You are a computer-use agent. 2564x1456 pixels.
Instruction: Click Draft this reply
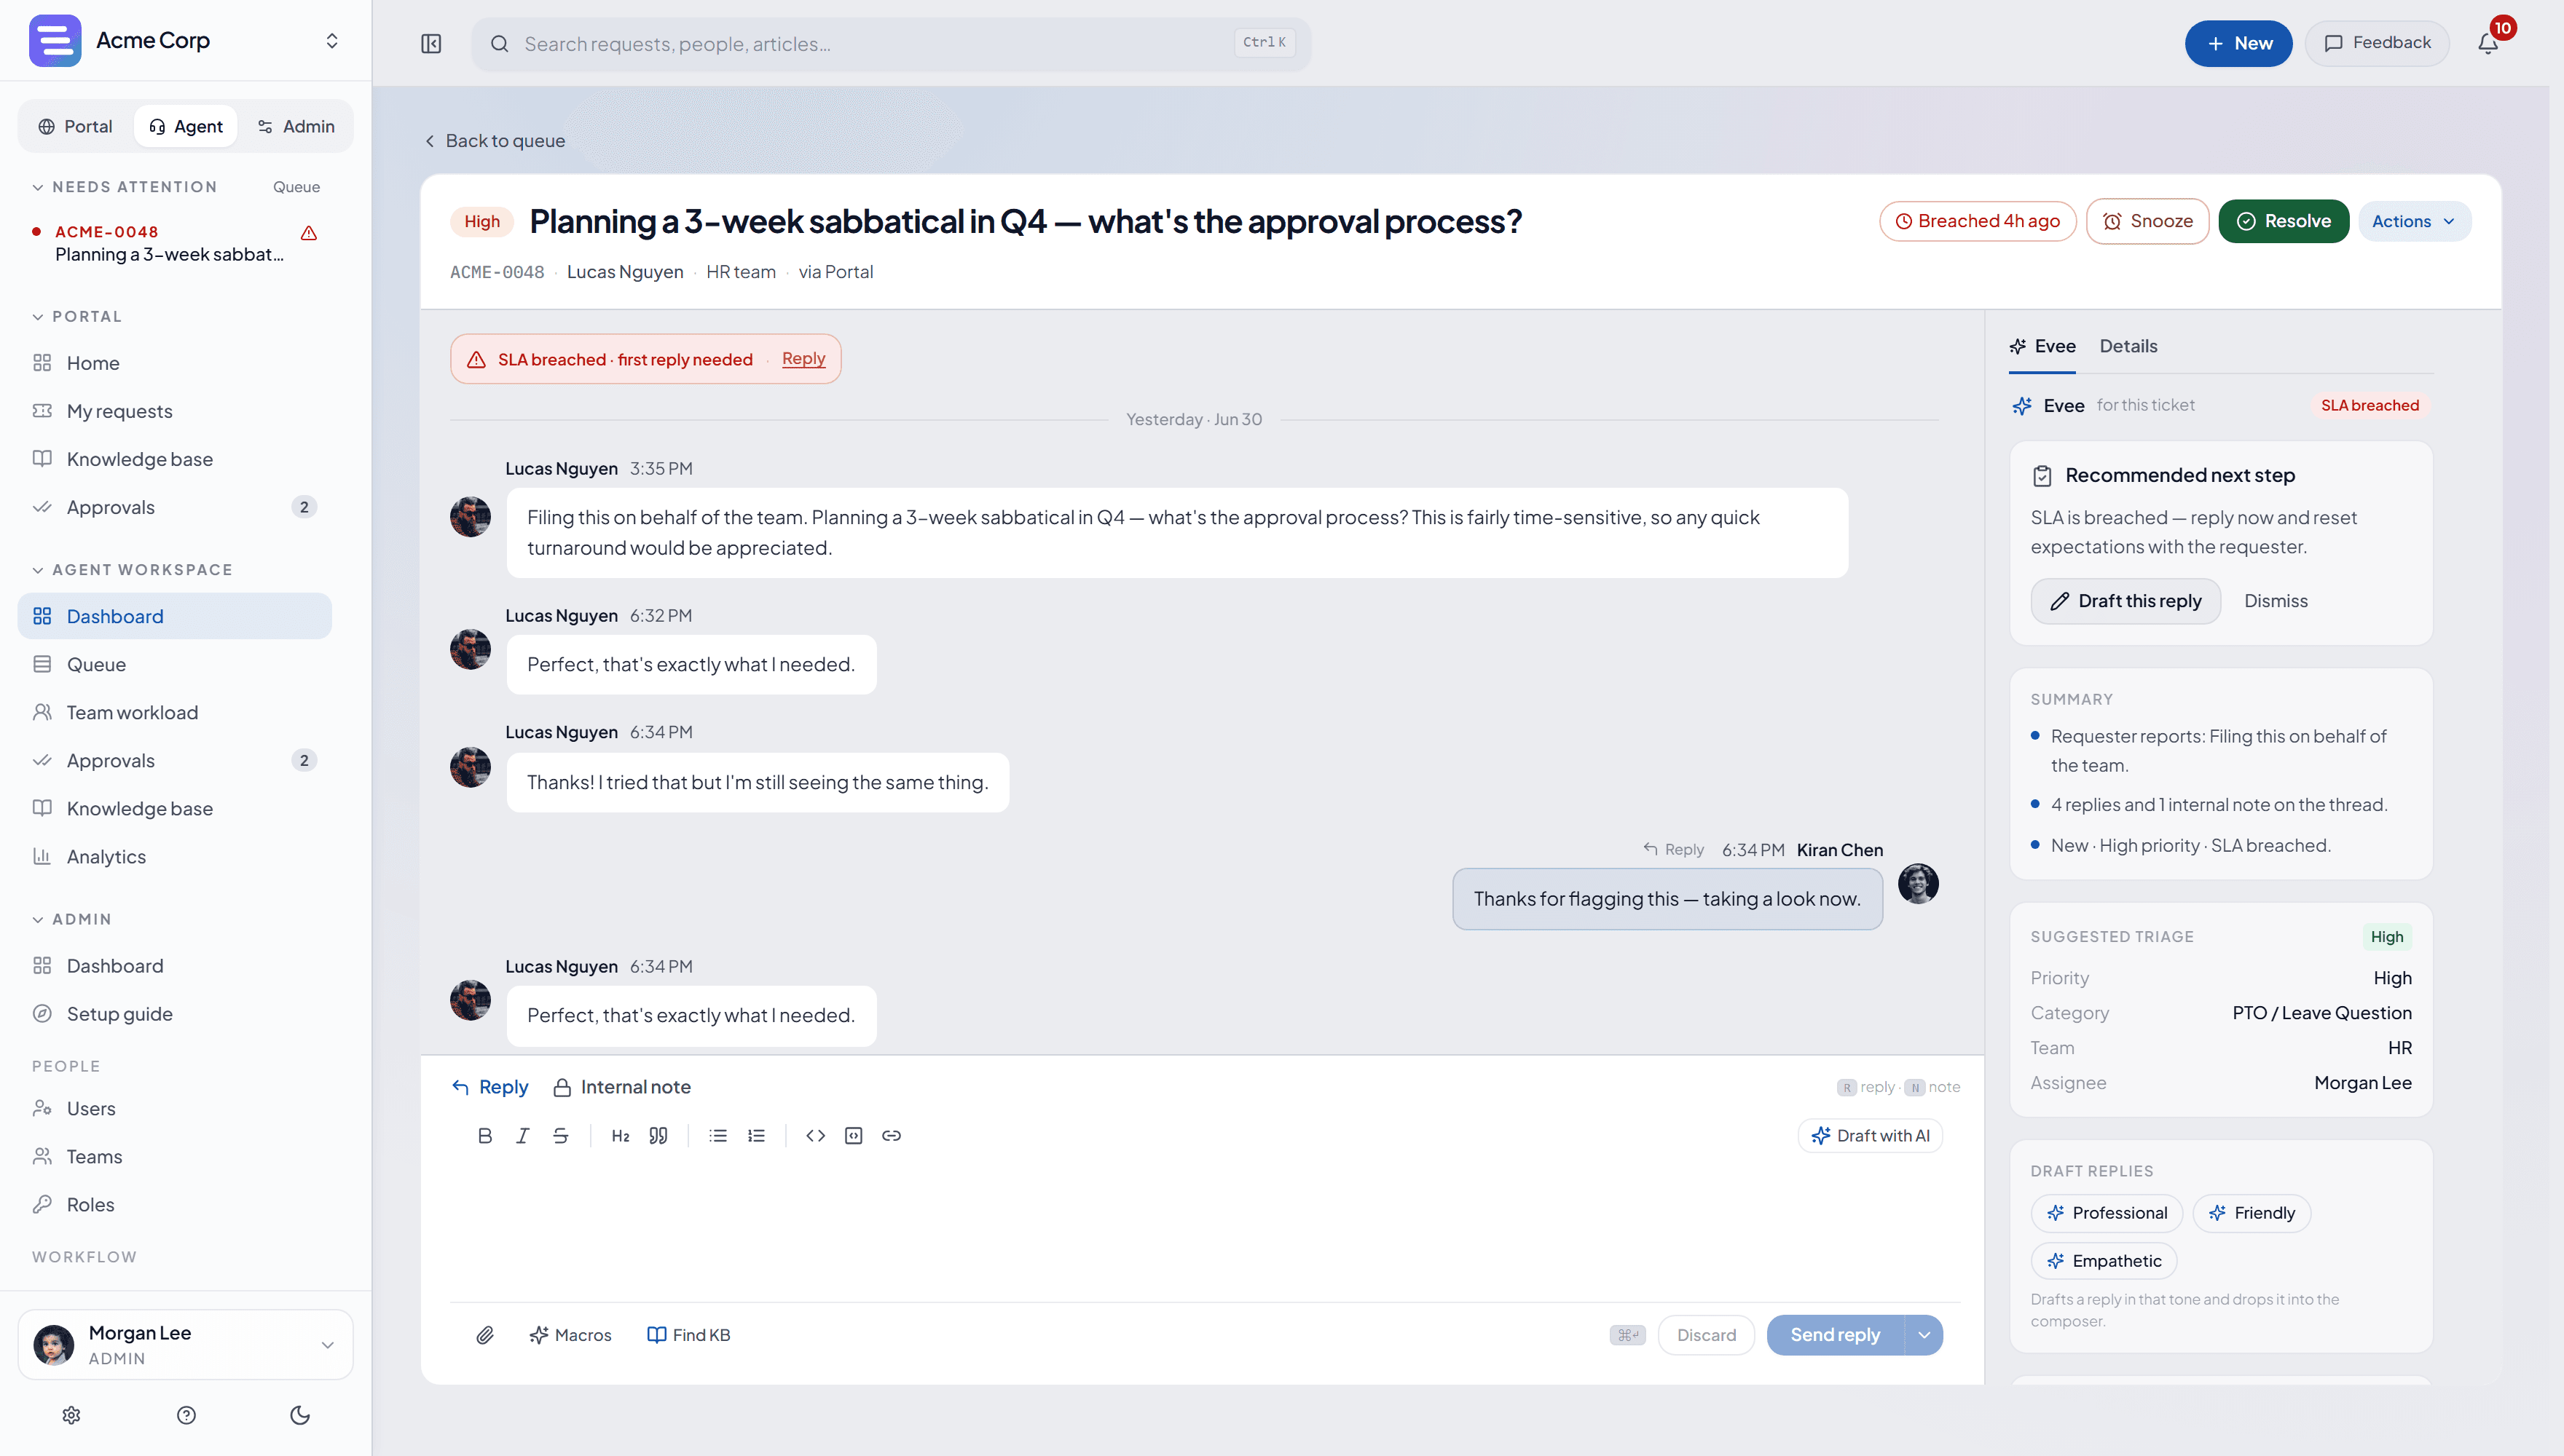[x=2125, y=601]
